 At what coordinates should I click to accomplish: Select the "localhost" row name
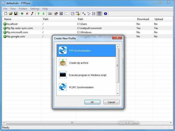coord(12,24)
